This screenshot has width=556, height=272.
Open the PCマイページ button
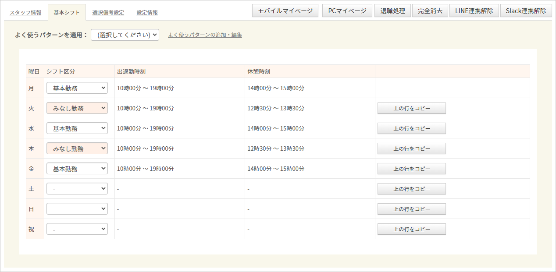[x=347, y=11]
